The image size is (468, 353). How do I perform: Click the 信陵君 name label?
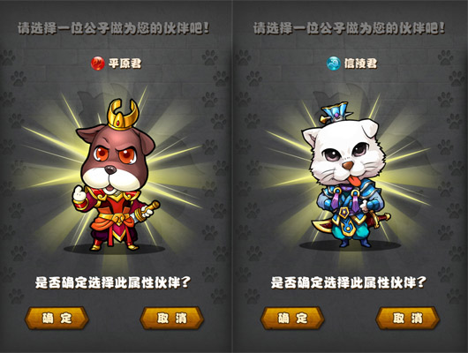360,64
